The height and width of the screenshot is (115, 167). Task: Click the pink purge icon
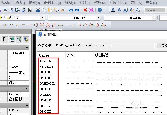pyautogui.click(x=91, y=10)
